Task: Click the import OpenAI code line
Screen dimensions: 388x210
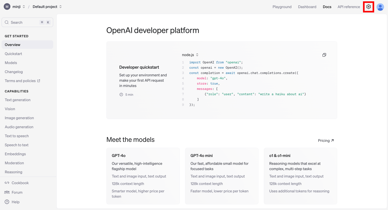Action: pyautogui.click(x=216, y=62)
